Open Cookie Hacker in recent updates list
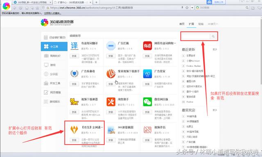 [x=194, y=66]
